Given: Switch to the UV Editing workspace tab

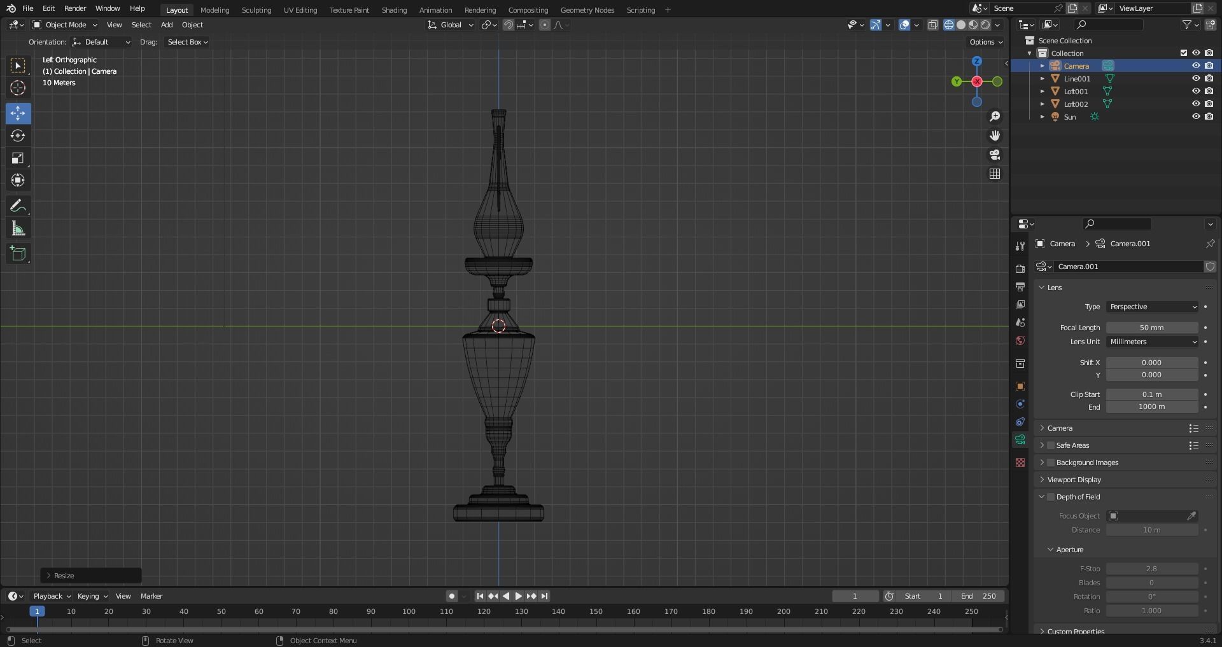Looking at the screenshot, I should point(300,10).
